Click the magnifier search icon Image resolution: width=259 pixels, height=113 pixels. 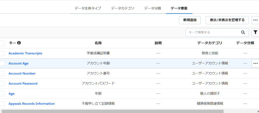[x=243, y=32]
